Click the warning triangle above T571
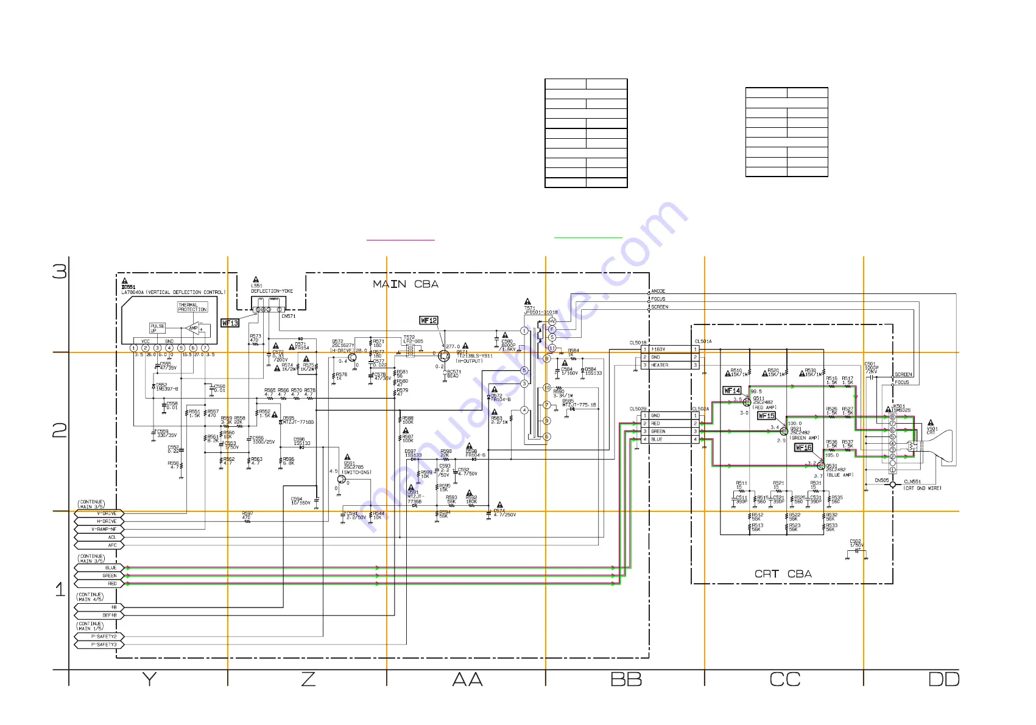Image resolution: width=1036 pixels, height=725 pixels. (527, 302)
